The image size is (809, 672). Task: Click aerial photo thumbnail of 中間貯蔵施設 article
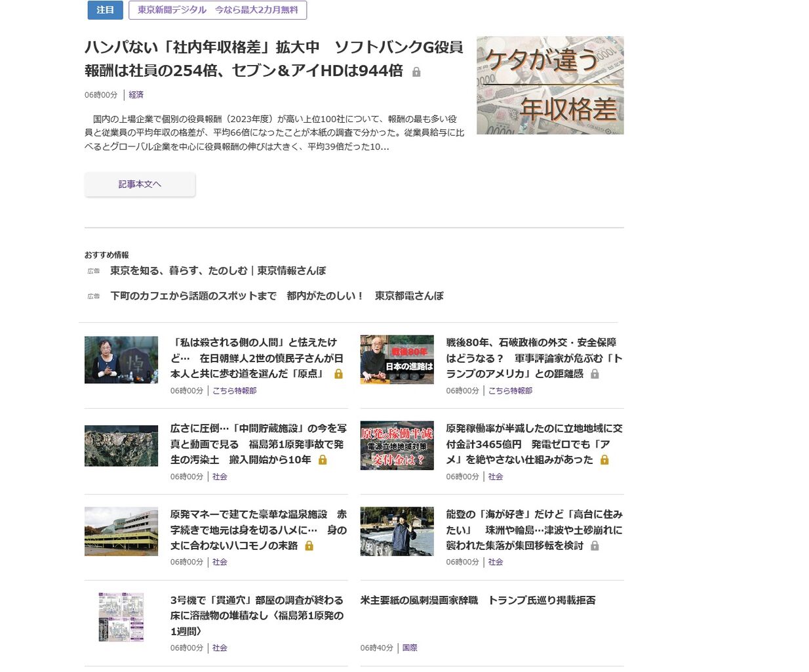coord(121,446)
